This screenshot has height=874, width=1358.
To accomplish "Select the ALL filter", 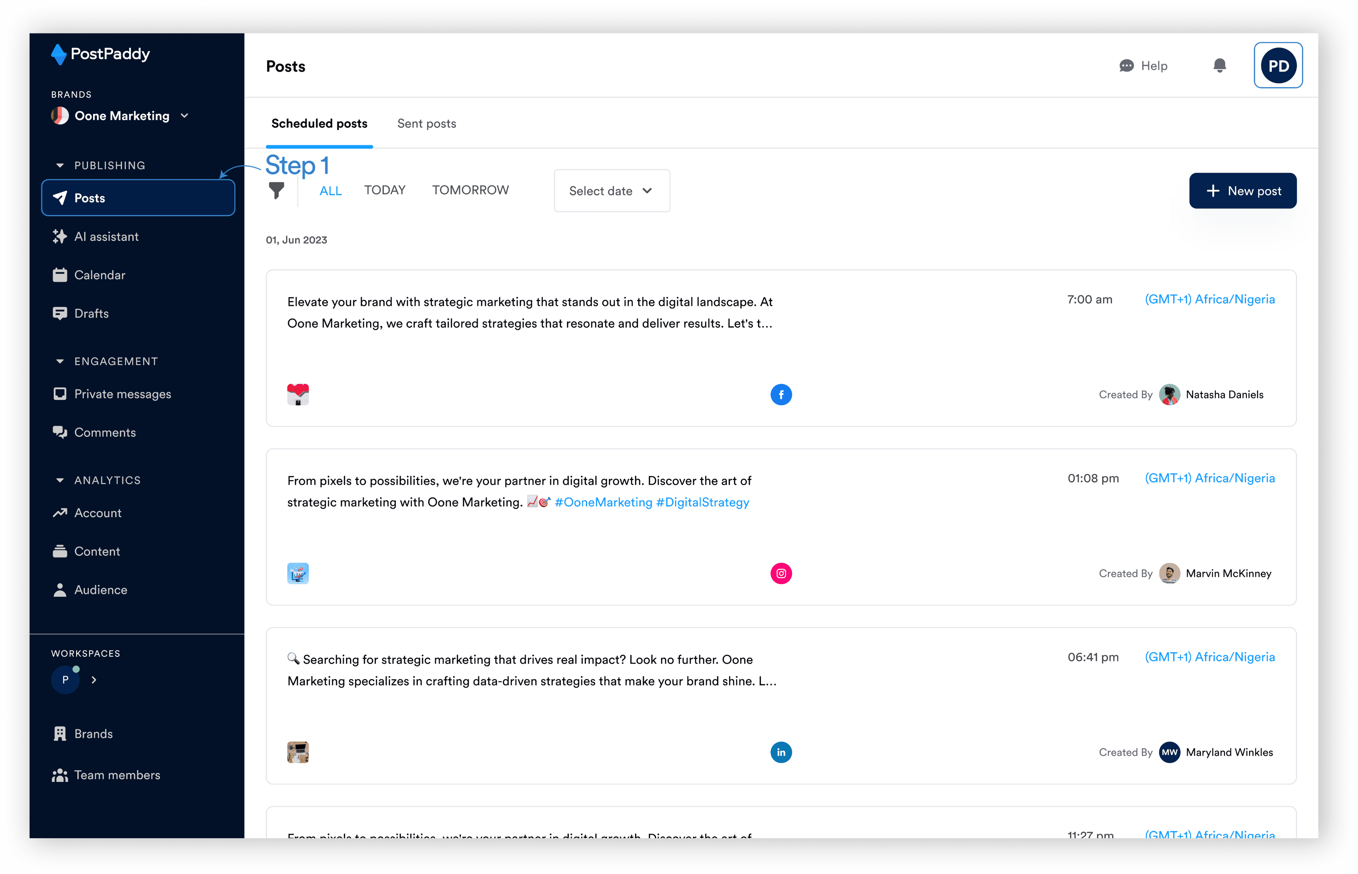I will point(331,191).
